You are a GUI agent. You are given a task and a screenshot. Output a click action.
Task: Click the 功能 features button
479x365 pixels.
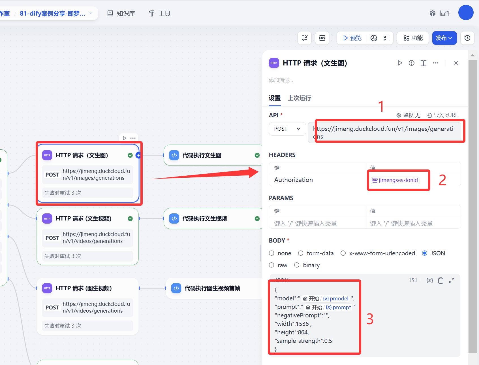pos(413,38)
